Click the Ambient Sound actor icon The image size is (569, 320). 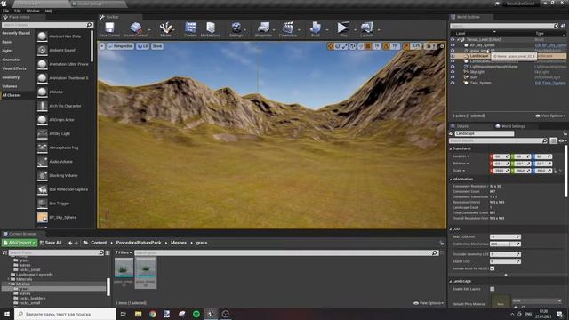tap(42, 50)
